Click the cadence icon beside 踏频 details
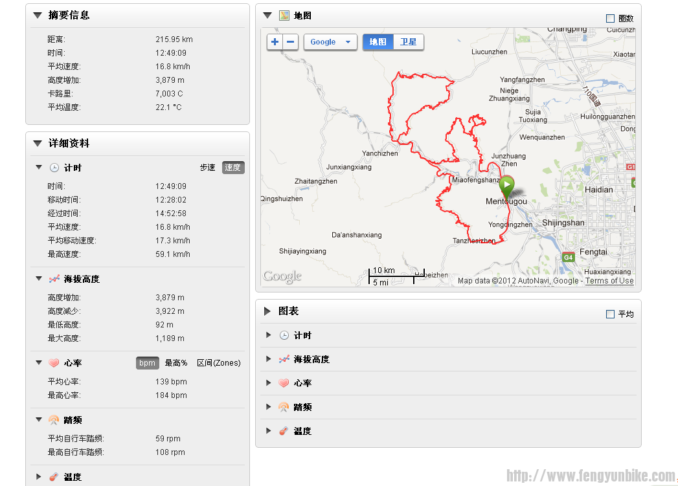Viewport: 678px width, 486px height. (54, 420)
